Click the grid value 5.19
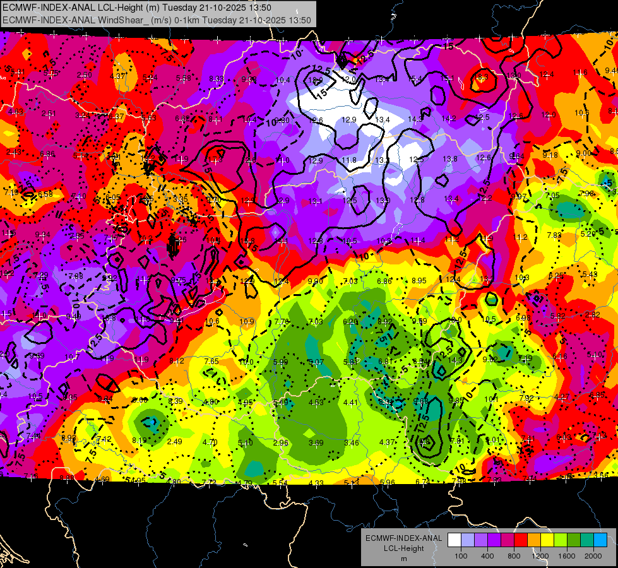Viewport: 618px width, 568px height. point(281,402)
